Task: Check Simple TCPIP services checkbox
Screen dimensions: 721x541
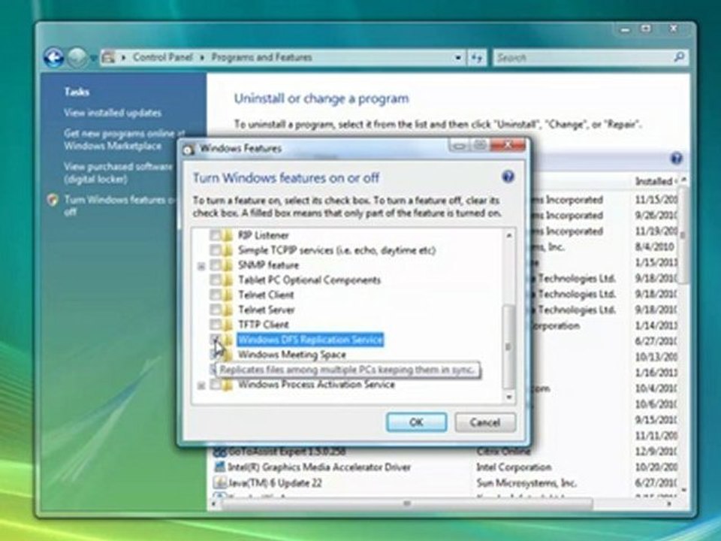Action: pos(215,250)
